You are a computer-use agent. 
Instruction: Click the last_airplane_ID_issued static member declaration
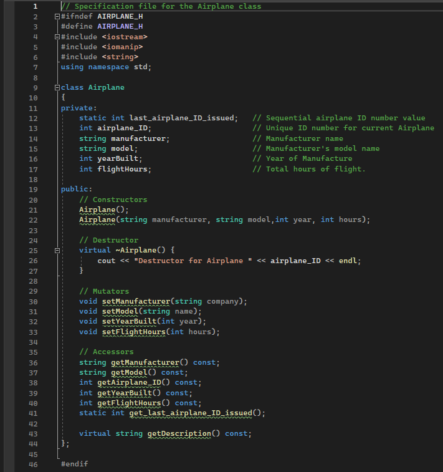(158, 118)
